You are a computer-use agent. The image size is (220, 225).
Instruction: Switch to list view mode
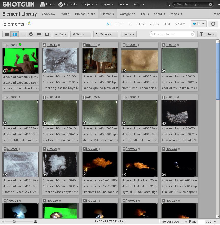click(23, 34)
